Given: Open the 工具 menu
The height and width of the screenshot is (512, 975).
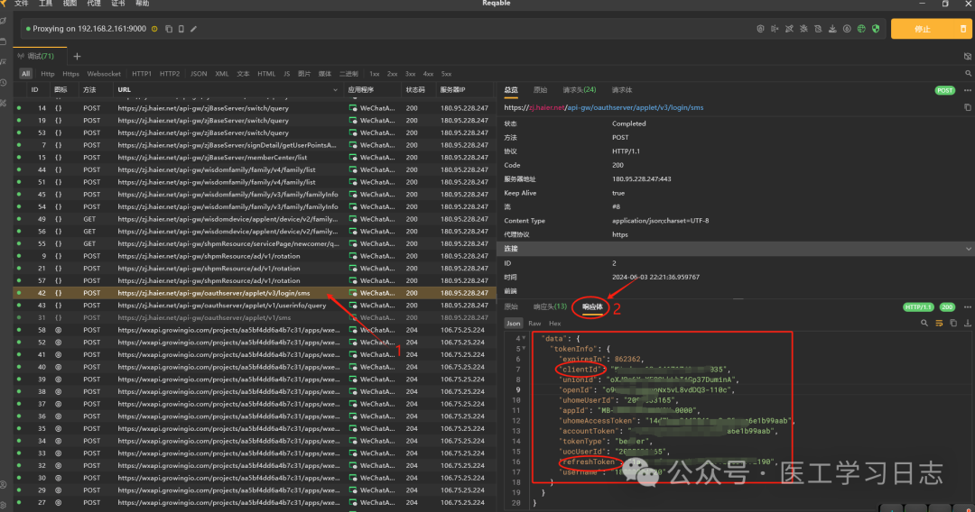Looking at the screenshot, I should [45, 4].
